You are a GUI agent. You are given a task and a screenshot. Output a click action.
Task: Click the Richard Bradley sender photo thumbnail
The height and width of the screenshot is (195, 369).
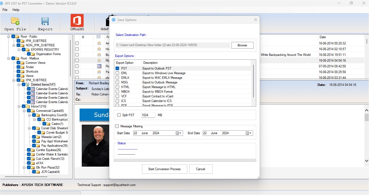pos(96,146)
